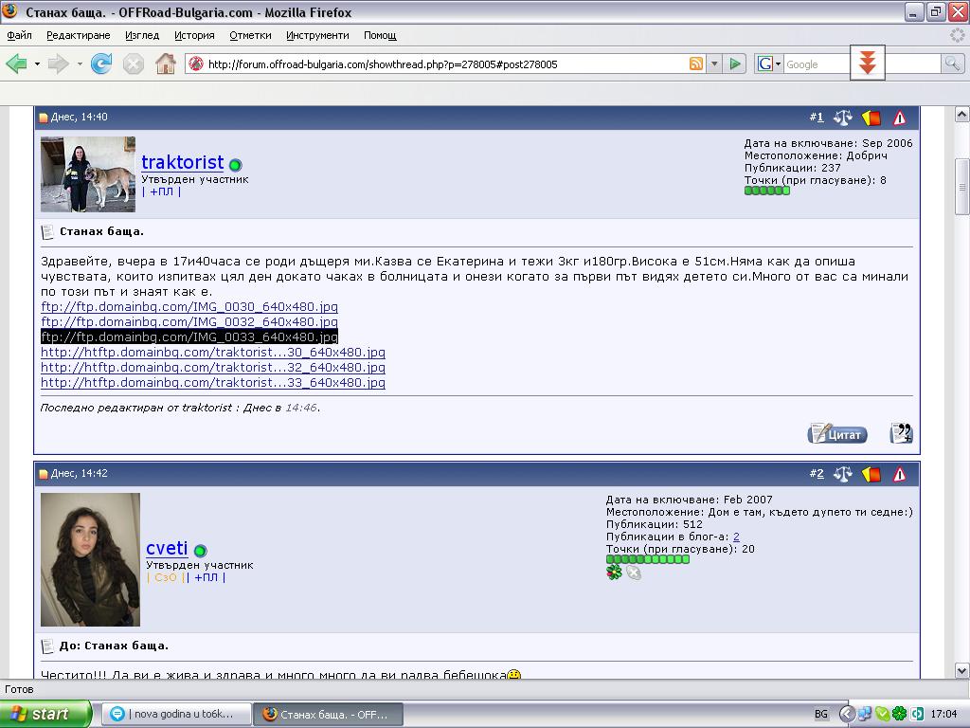
Task: Open the green ICQ flower tray icon
Action: coord(899,714)
